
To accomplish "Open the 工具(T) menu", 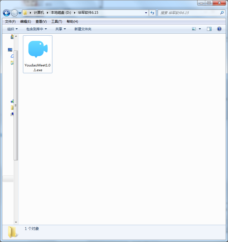I will click(57, 22).
